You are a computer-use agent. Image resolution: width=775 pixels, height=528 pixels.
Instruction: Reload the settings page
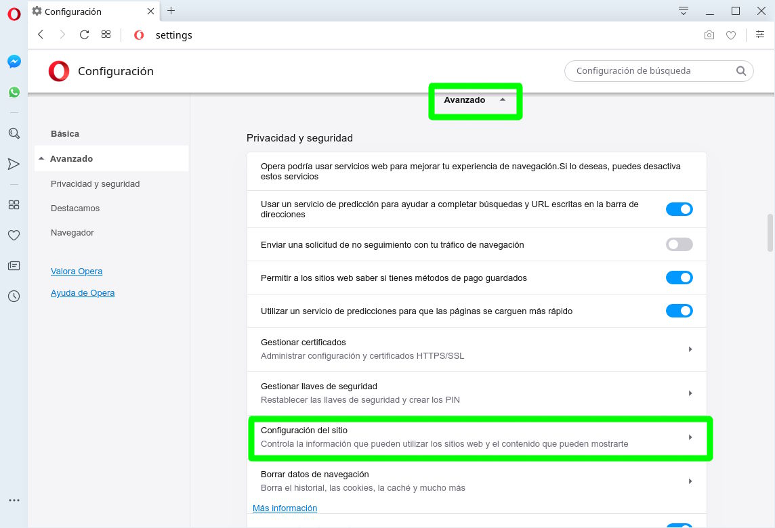pos(84,35)
